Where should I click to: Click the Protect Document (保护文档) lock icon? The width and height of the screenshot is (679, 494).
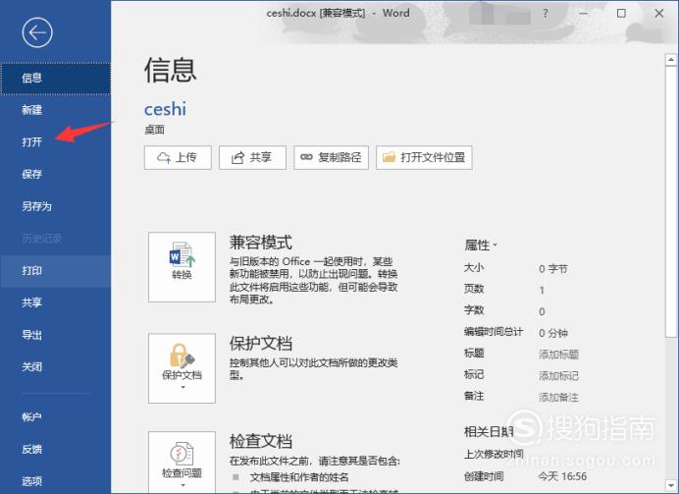(182, 368)
